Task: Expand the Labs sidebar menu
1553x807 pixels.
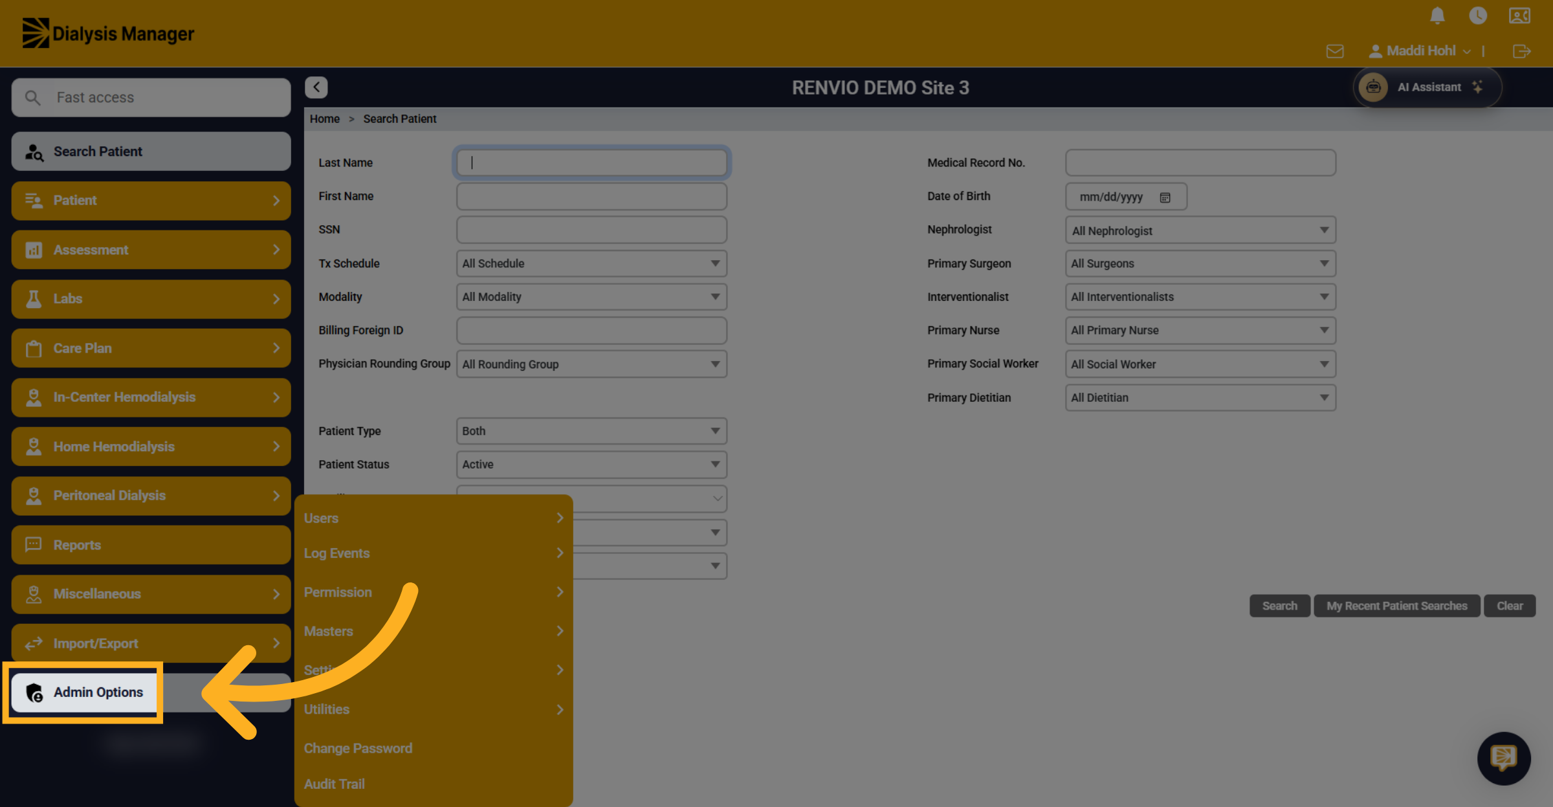Action: coord(151,299)
